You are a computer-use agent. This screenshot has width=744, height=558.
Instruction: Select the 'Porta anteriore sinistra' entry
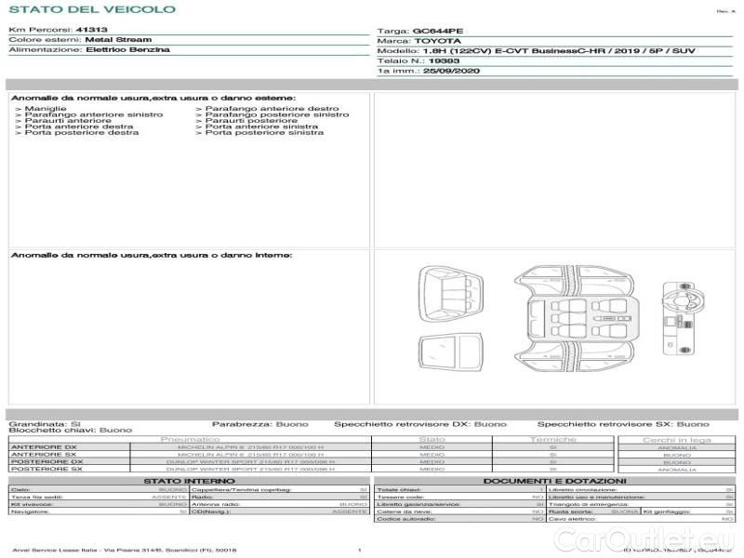261,126
